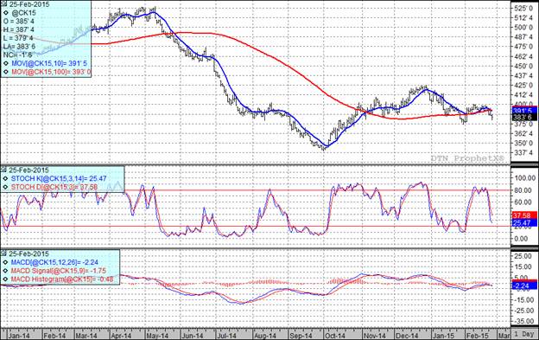Click the net change NC= -1' 6
Image resolution: width=539 pixels, height=340 pixels.
[17, 55]
